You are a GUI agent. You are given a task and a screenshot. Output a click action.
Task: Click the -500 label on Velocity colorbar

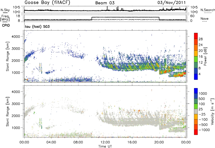tap(203, 125)
